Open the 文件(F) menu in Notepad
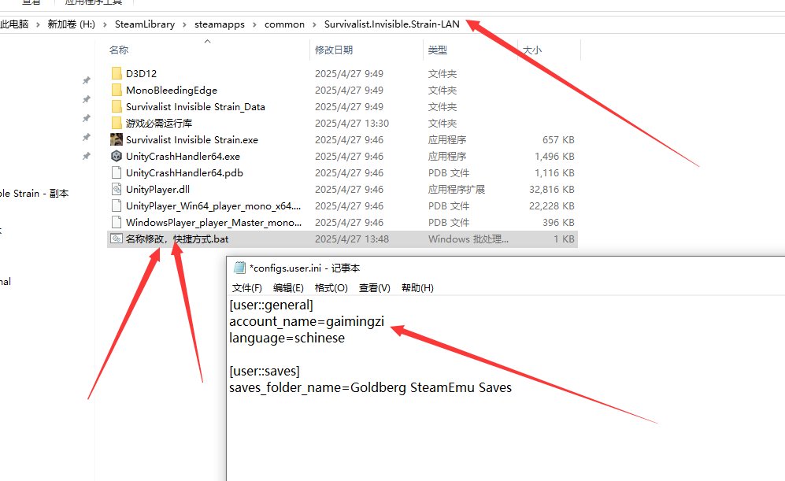The width and height of the screenshot is (785, 481). pyautogui.click(x=247, y=288)
